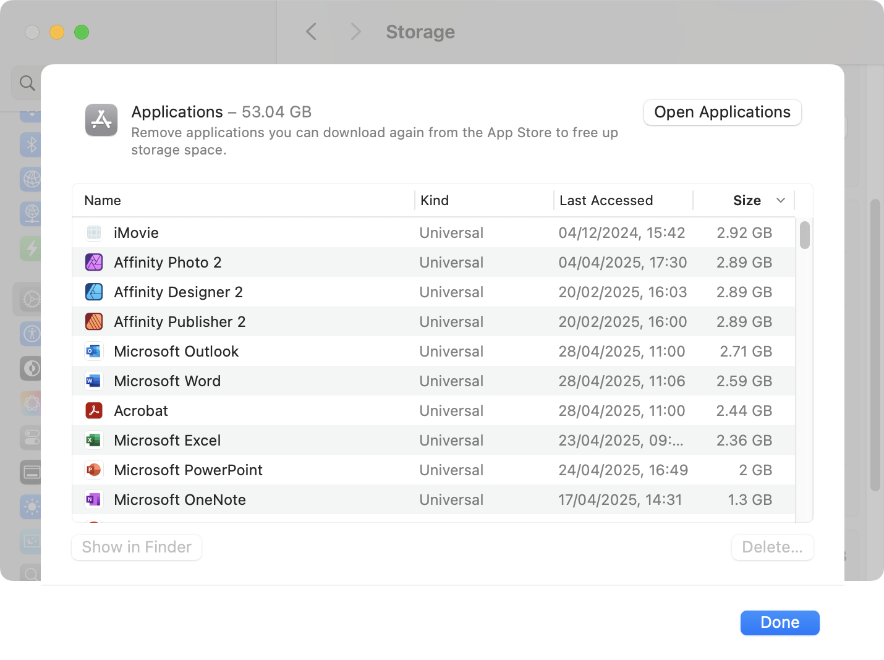This screenshot has width=884, height=660.
Task: Click the Bluetooth icon in the sidebar
Action: [x=30, y=145]
